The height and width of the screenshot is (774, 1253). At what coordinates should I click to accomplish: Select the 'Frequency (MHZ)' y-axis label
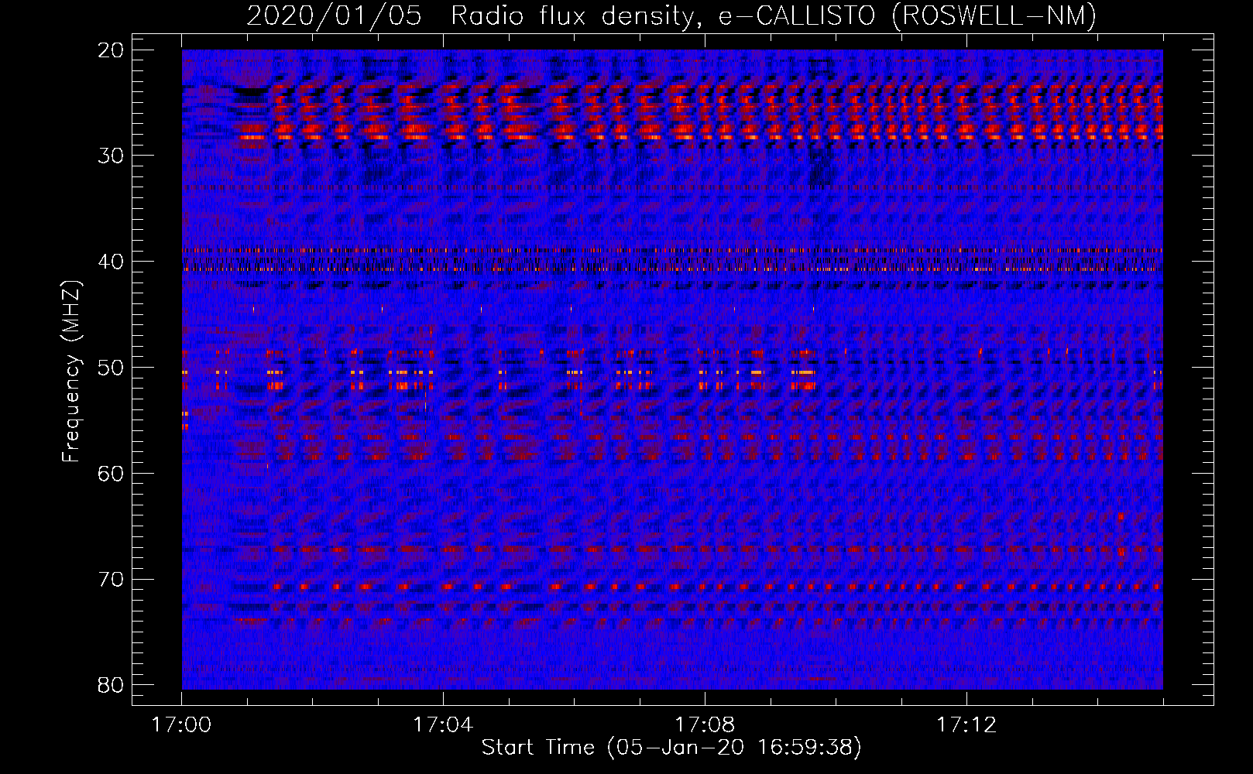coord(70,372)
